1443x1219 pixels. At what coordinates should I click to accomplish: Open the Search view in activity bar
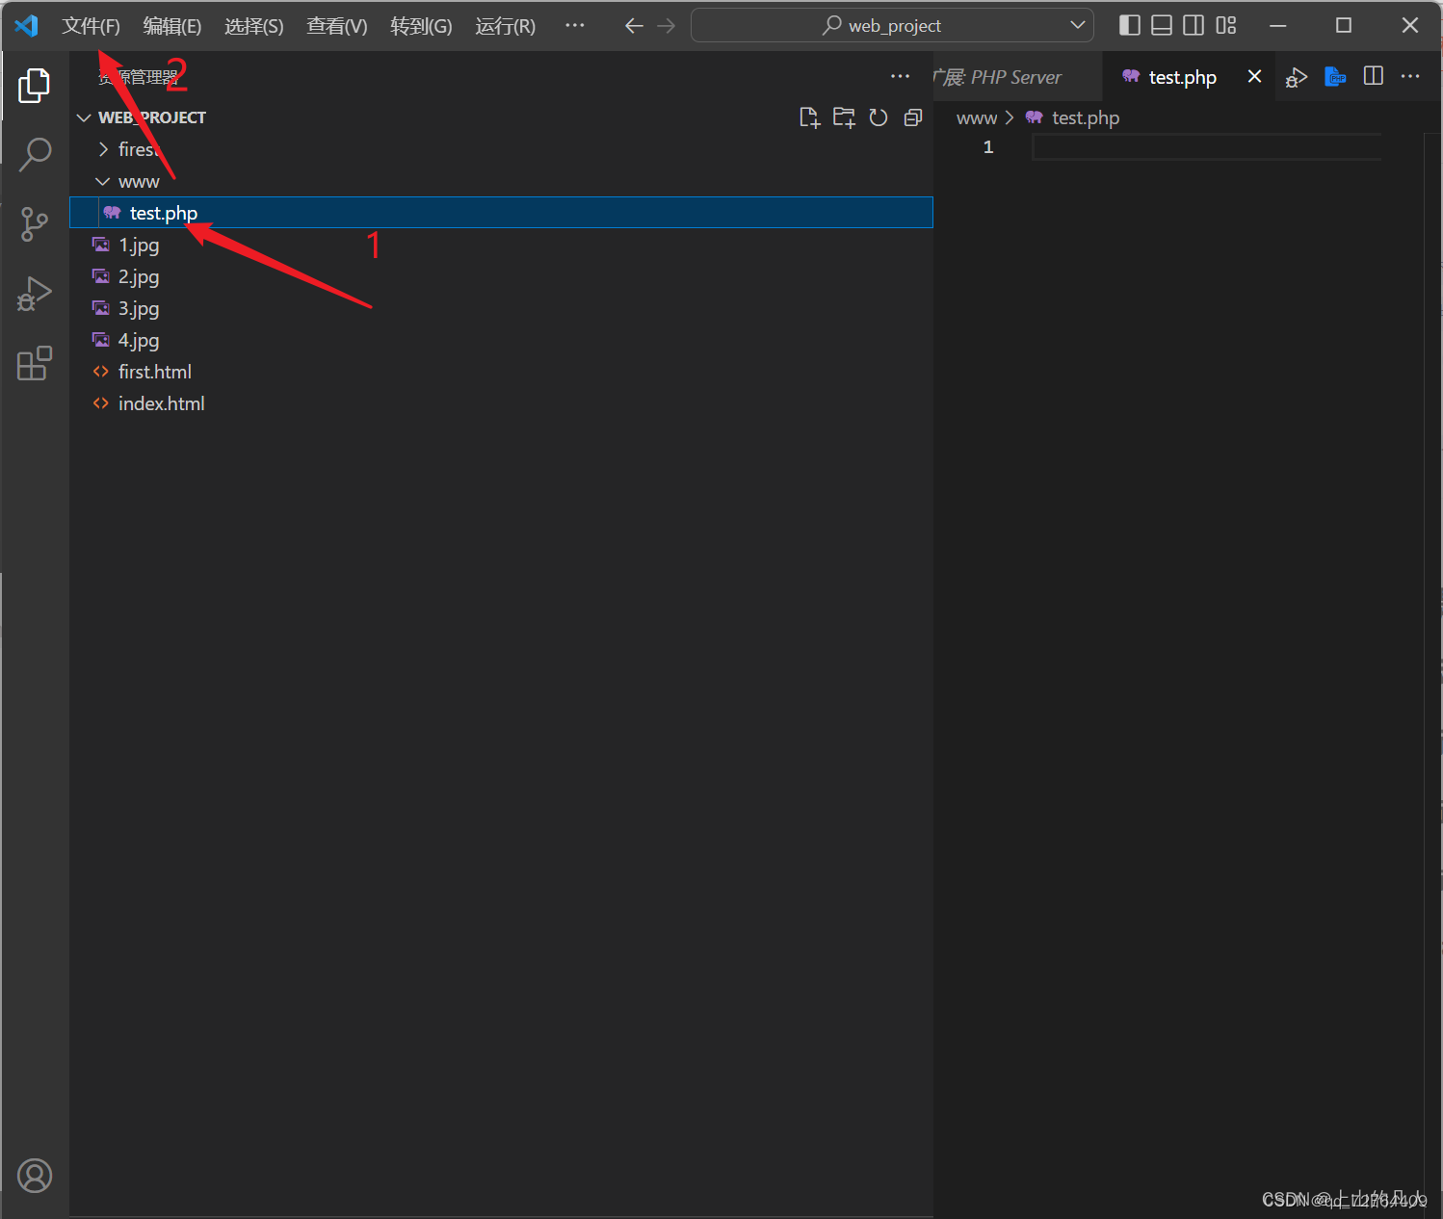coord(35,154)
